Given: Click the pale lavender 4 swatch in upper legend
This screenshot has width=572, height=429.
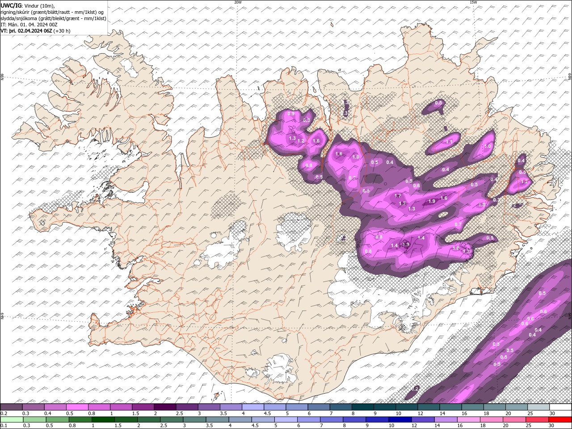Looking at the screenshot, I should pos(253,407).
